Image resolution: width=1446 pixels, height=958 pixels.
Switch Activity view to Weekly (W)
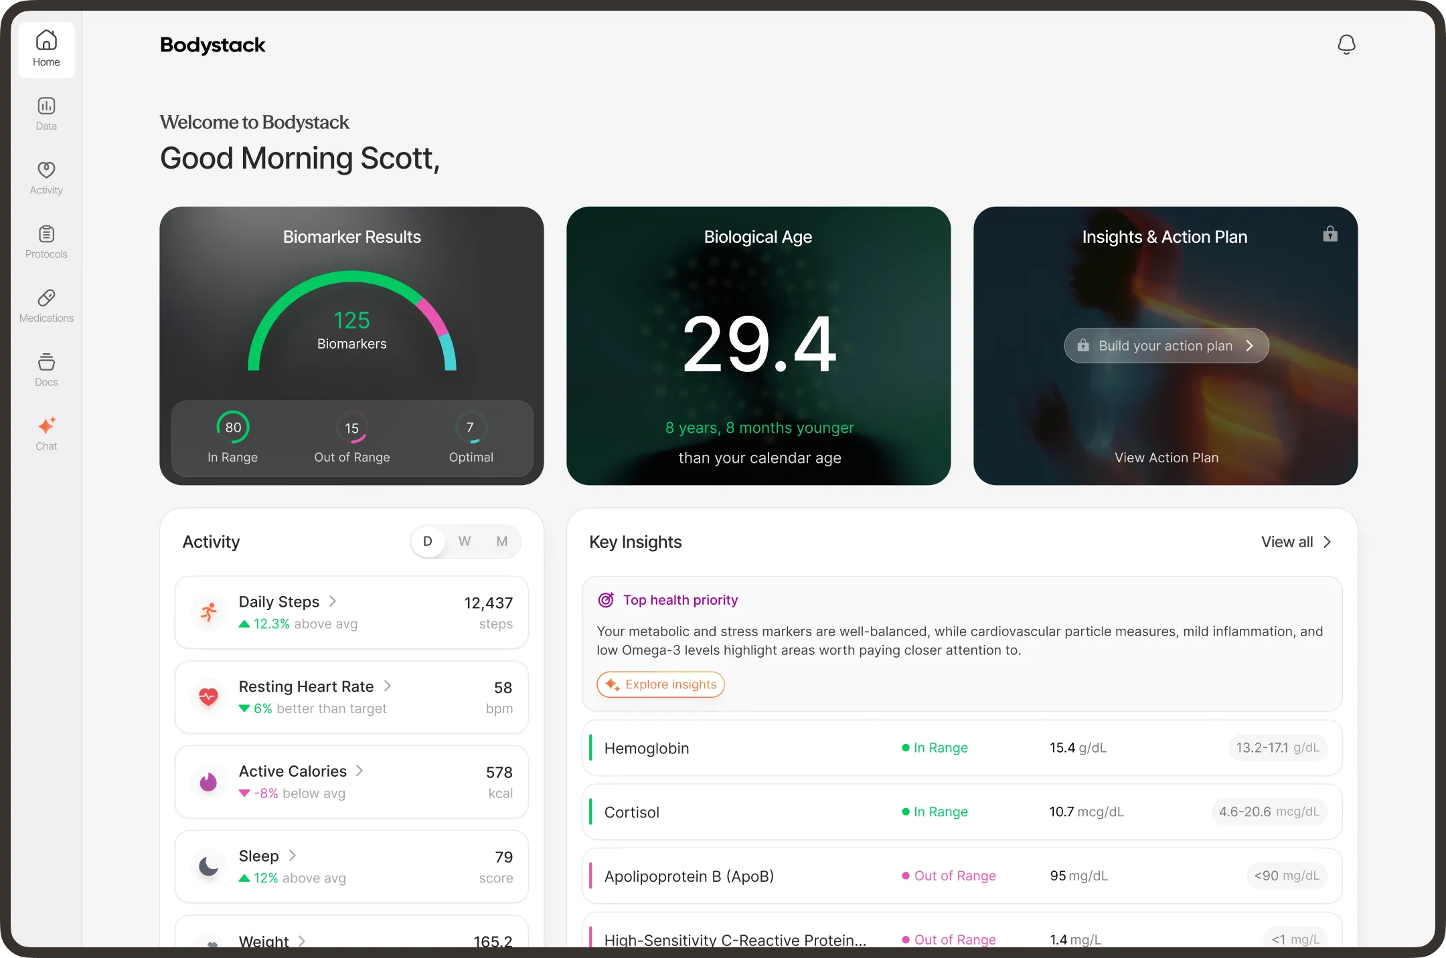pos(465,541)
